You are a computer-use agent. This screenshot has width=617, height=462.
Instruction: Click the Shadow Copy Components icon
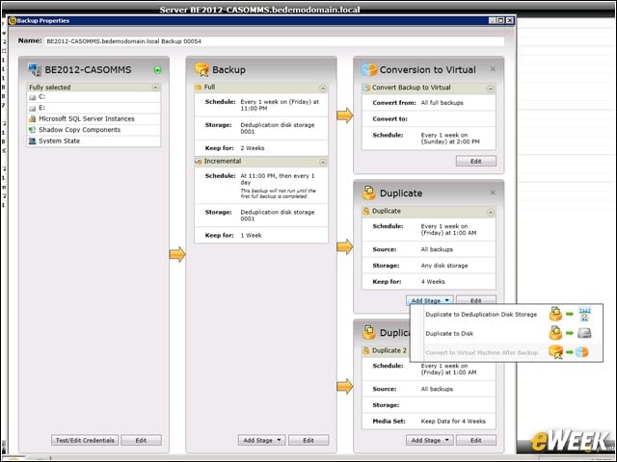click(x=32, y=130)
